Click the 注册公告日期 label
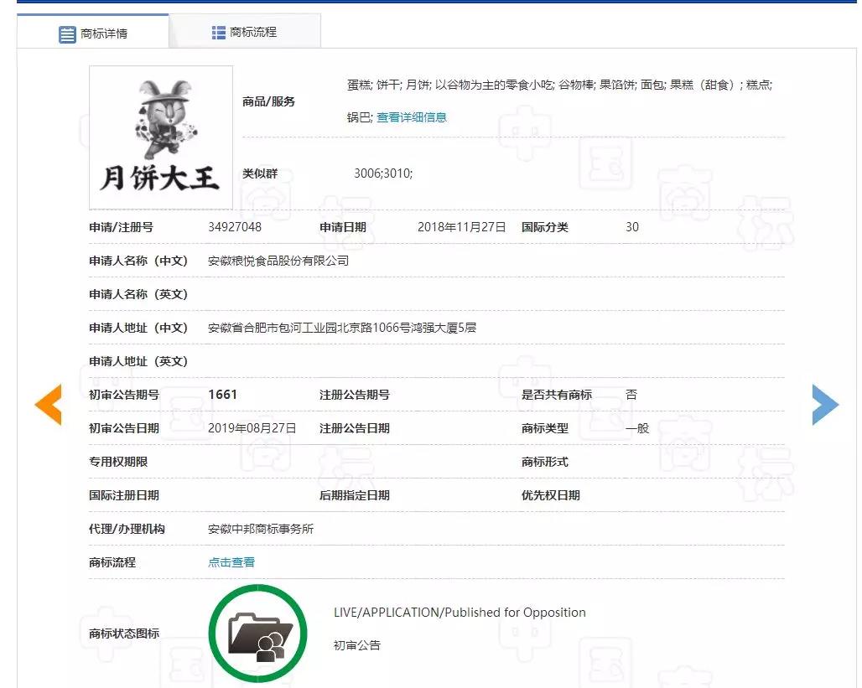This screenshot has height=688, width=862. pos(355,428)
